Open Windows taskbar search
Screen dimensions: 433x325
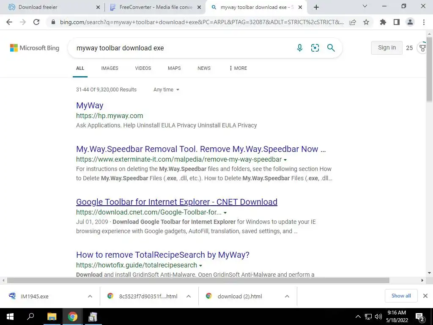click(30, 317)
